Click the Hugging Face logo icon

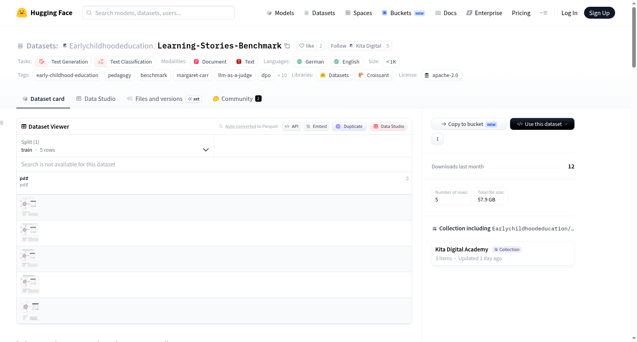coord(22,13)
